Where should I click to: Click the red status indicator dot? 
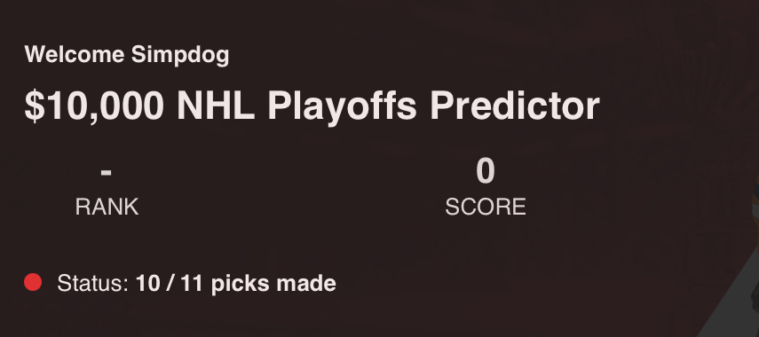(33, 282)
